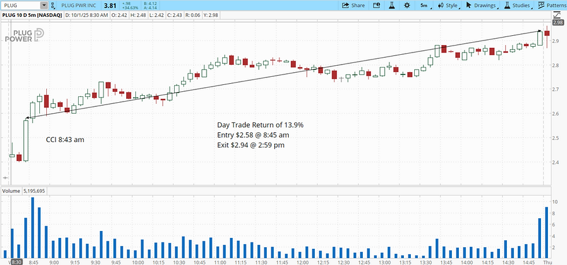Click the 2.5 price axis label
The width and height of the screenshot is (567, 265).
(x=557, y=137)
